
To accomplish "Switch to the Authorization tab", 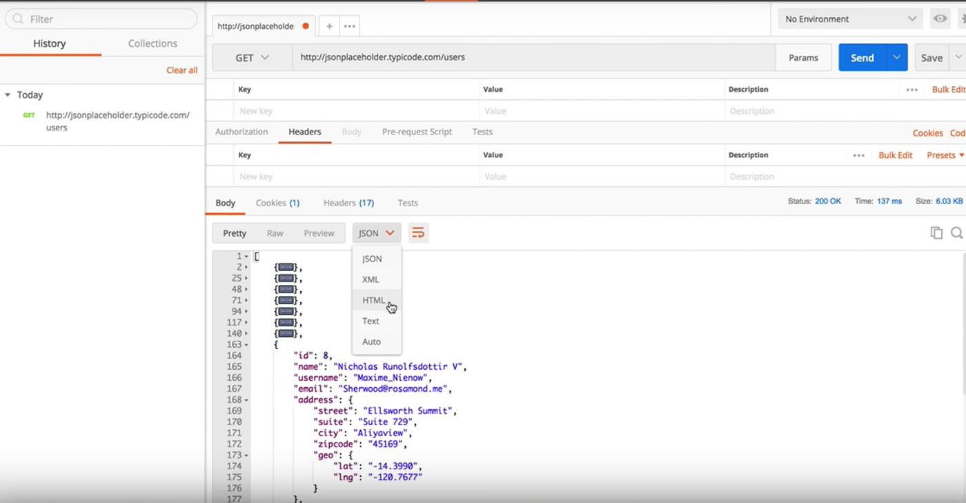I will pos(241,132).
